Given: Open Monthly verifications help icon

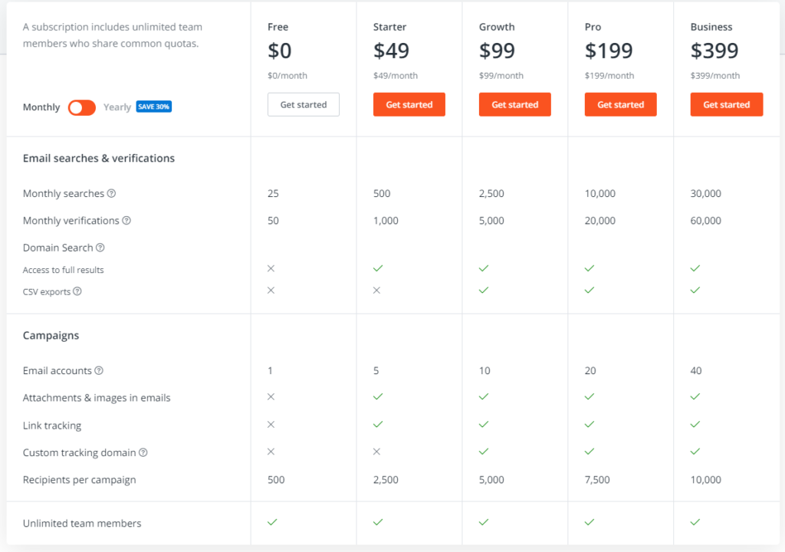Looking at the screenshot, I should [x=126, y=220].
